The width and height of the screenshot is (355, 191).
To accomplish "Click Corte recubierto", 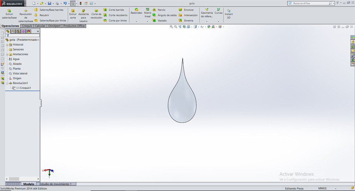I will 115,15.
